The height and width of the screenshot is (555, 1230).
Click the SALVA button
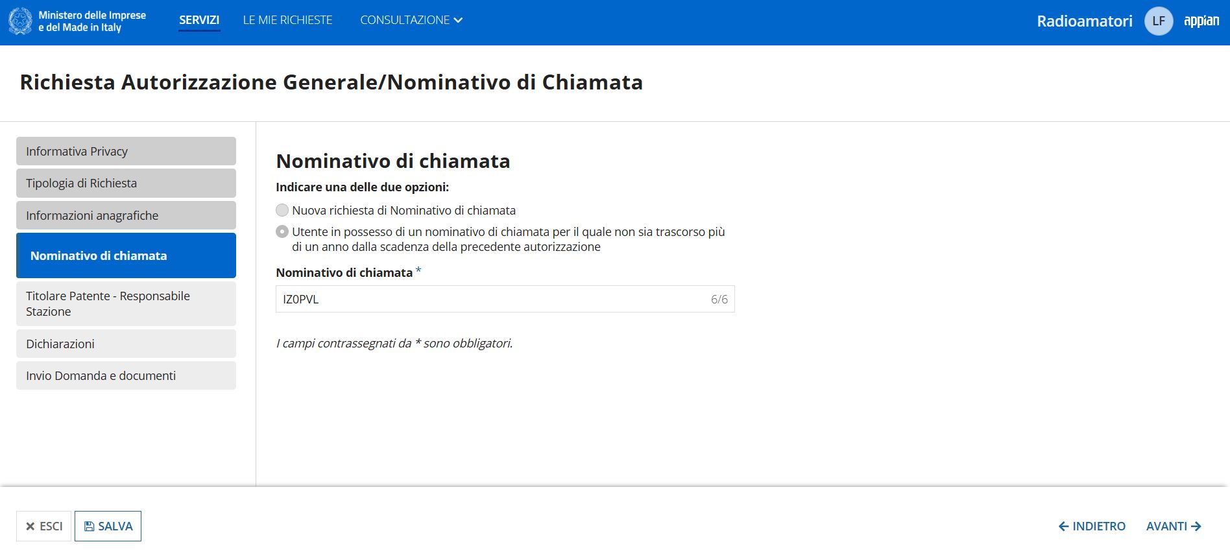point(108,526)
